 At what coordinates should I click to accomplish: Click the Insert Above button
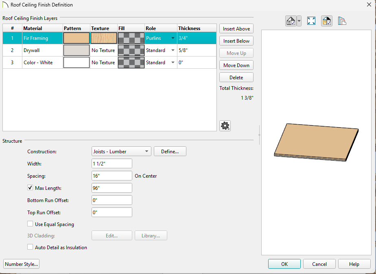point(236,29)
